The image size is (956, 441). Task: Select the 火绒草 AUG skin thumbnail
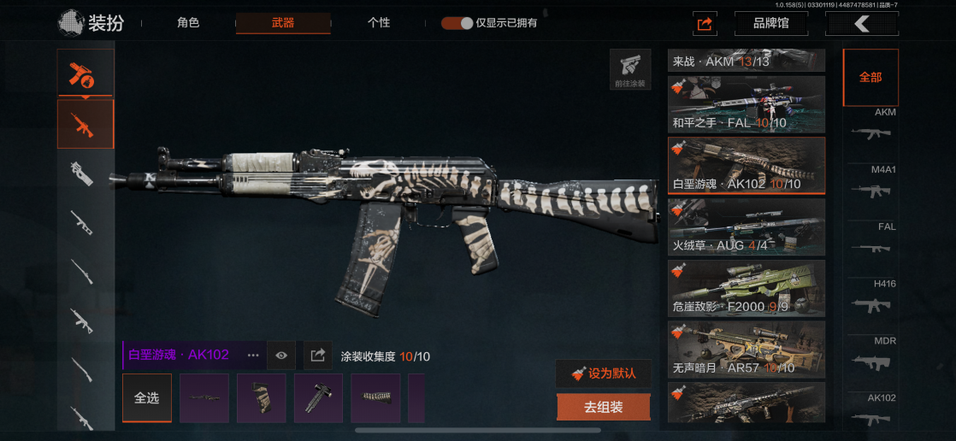coord(747,226)
